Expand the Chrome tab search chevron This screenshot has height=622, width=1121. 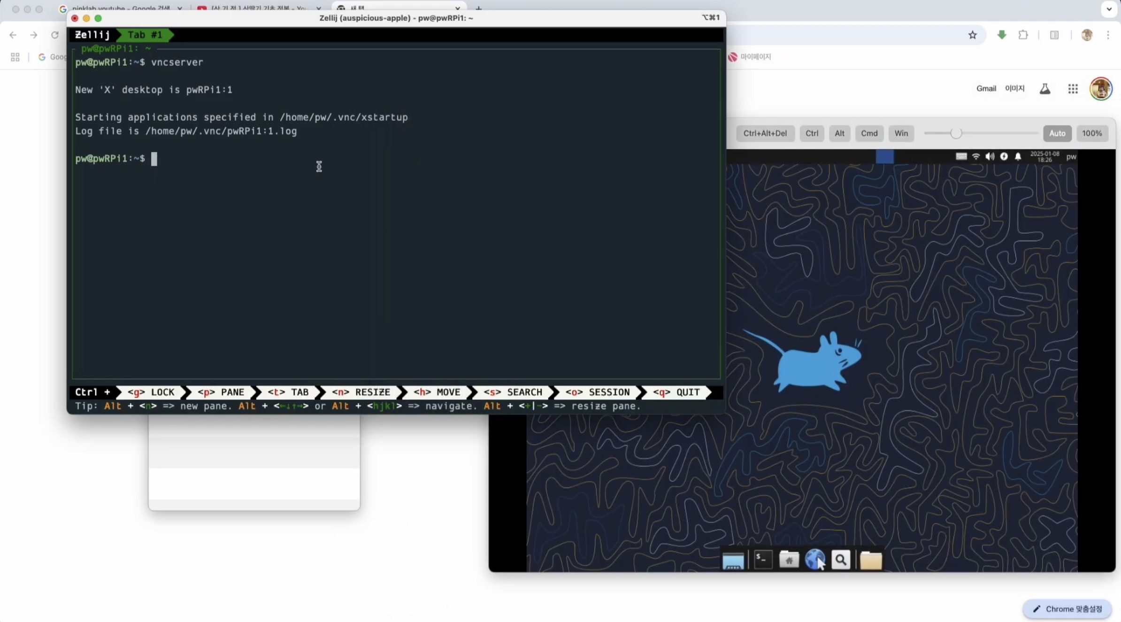pyautogui.click(x=1109, y=8)
